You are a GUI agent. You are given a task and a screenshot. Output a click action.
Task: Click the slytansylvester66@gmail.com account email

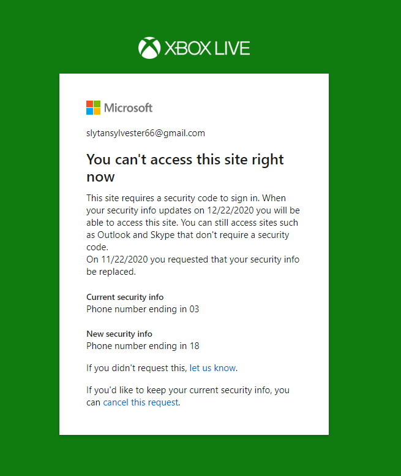point(146,133)
